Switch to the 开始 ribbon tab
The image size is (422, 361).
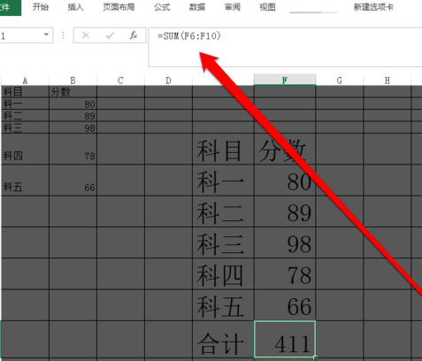pos(41,7)
